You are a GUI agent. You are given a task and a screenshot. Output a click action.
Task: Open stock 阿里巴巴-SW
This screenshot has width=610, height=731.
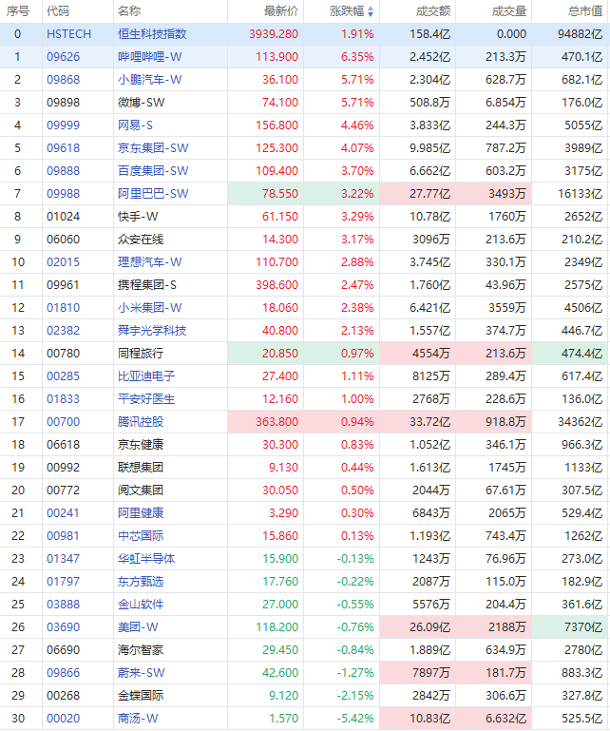point(153,194)
